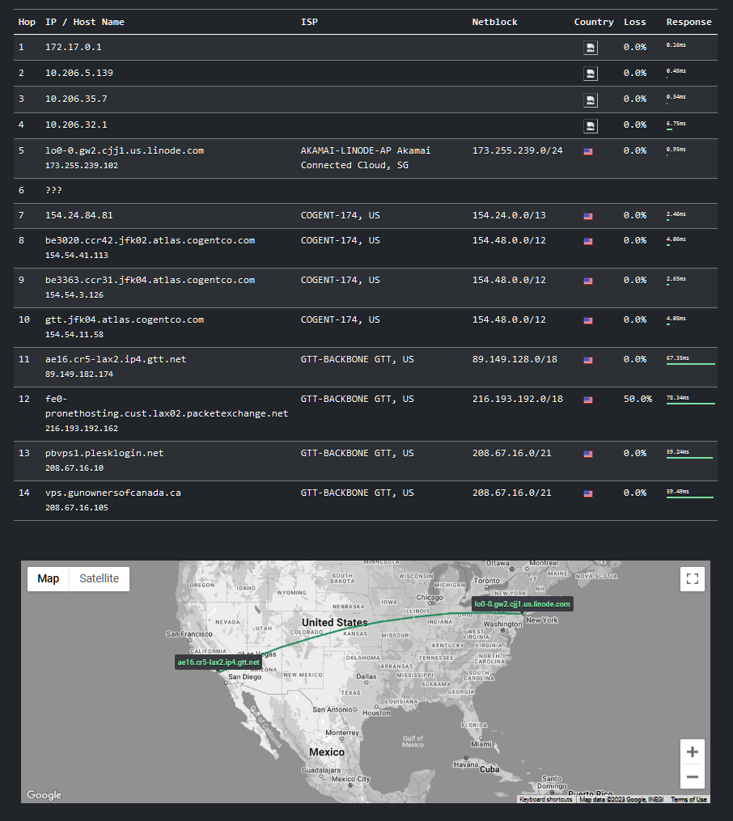Click the Google logo on the map
Viewport: 733px width, 821px height.
pyautogui.click(x=44, y=795)
